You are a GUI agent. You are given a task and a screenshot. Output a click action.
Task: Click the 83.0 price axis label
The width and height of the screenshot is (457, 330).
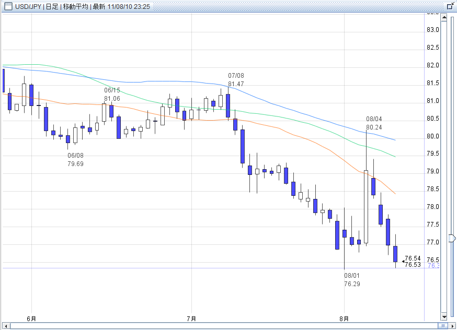(x=433, y=30)
